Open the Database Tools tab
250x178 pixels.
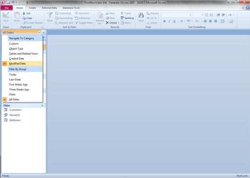tap(71, 8)
